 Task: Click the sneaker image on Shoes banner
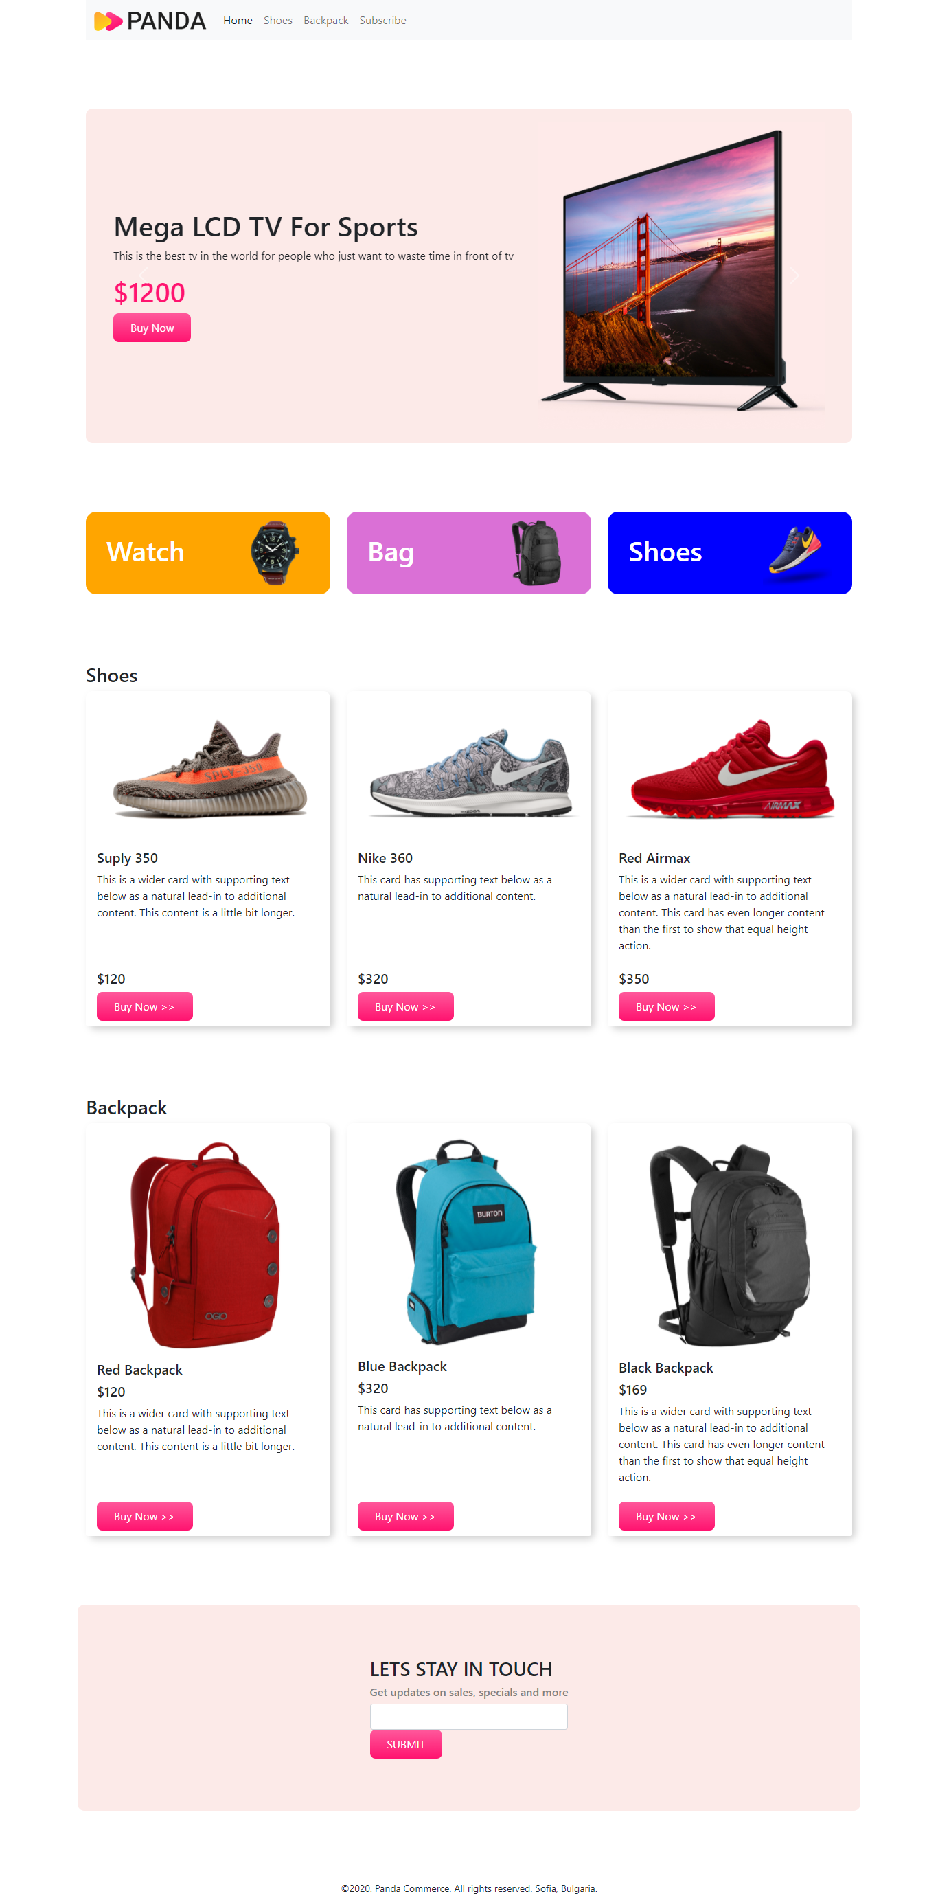click(795, 553)
